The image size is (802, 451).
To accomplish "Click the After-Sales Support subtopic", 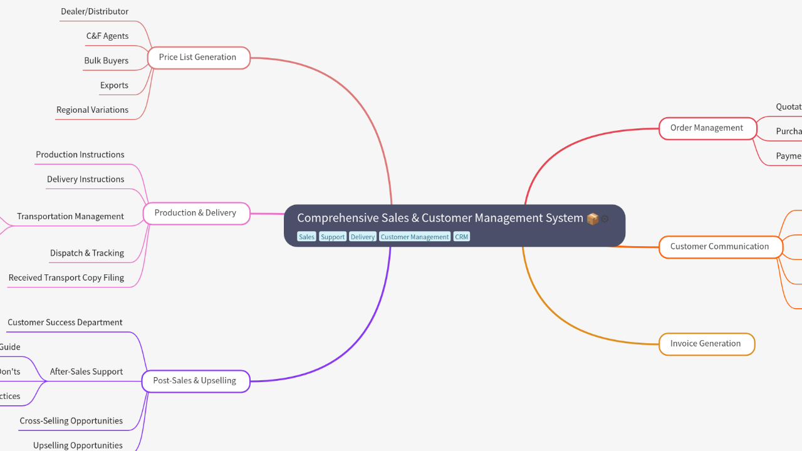I will [86, 371].
